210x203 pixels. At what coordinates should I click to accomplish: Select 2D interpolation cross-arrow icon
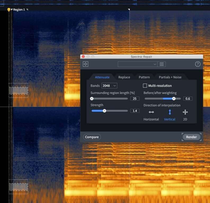185,112
